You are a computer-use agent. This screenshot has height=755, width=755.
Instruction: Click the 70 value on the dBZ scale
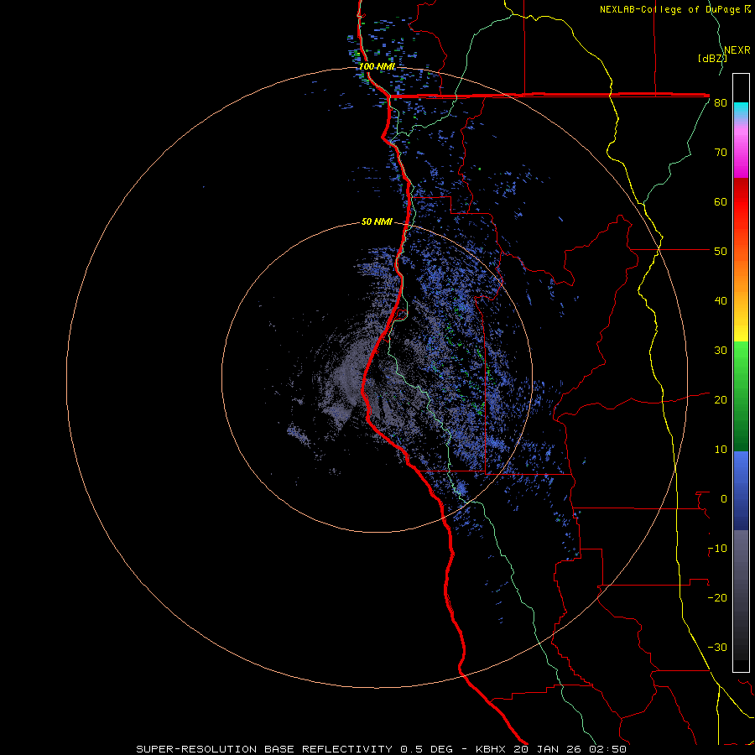coord(721,153)
